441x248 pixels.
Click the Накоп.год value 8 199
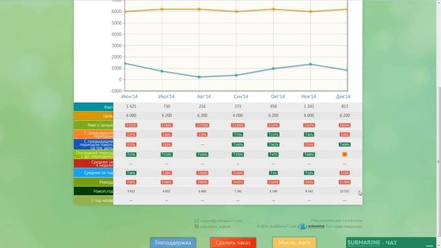click(274, 192)
